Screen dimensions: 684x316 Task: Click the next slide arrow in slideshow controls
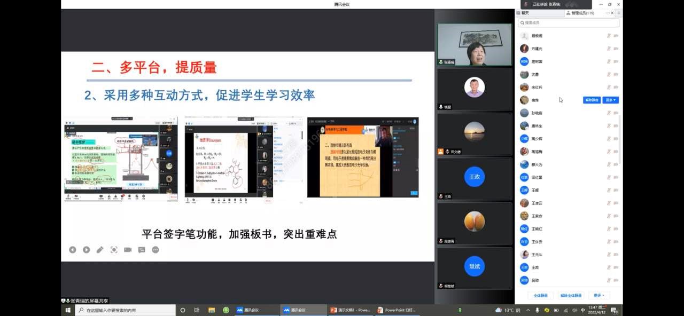(x=86, y=250)
